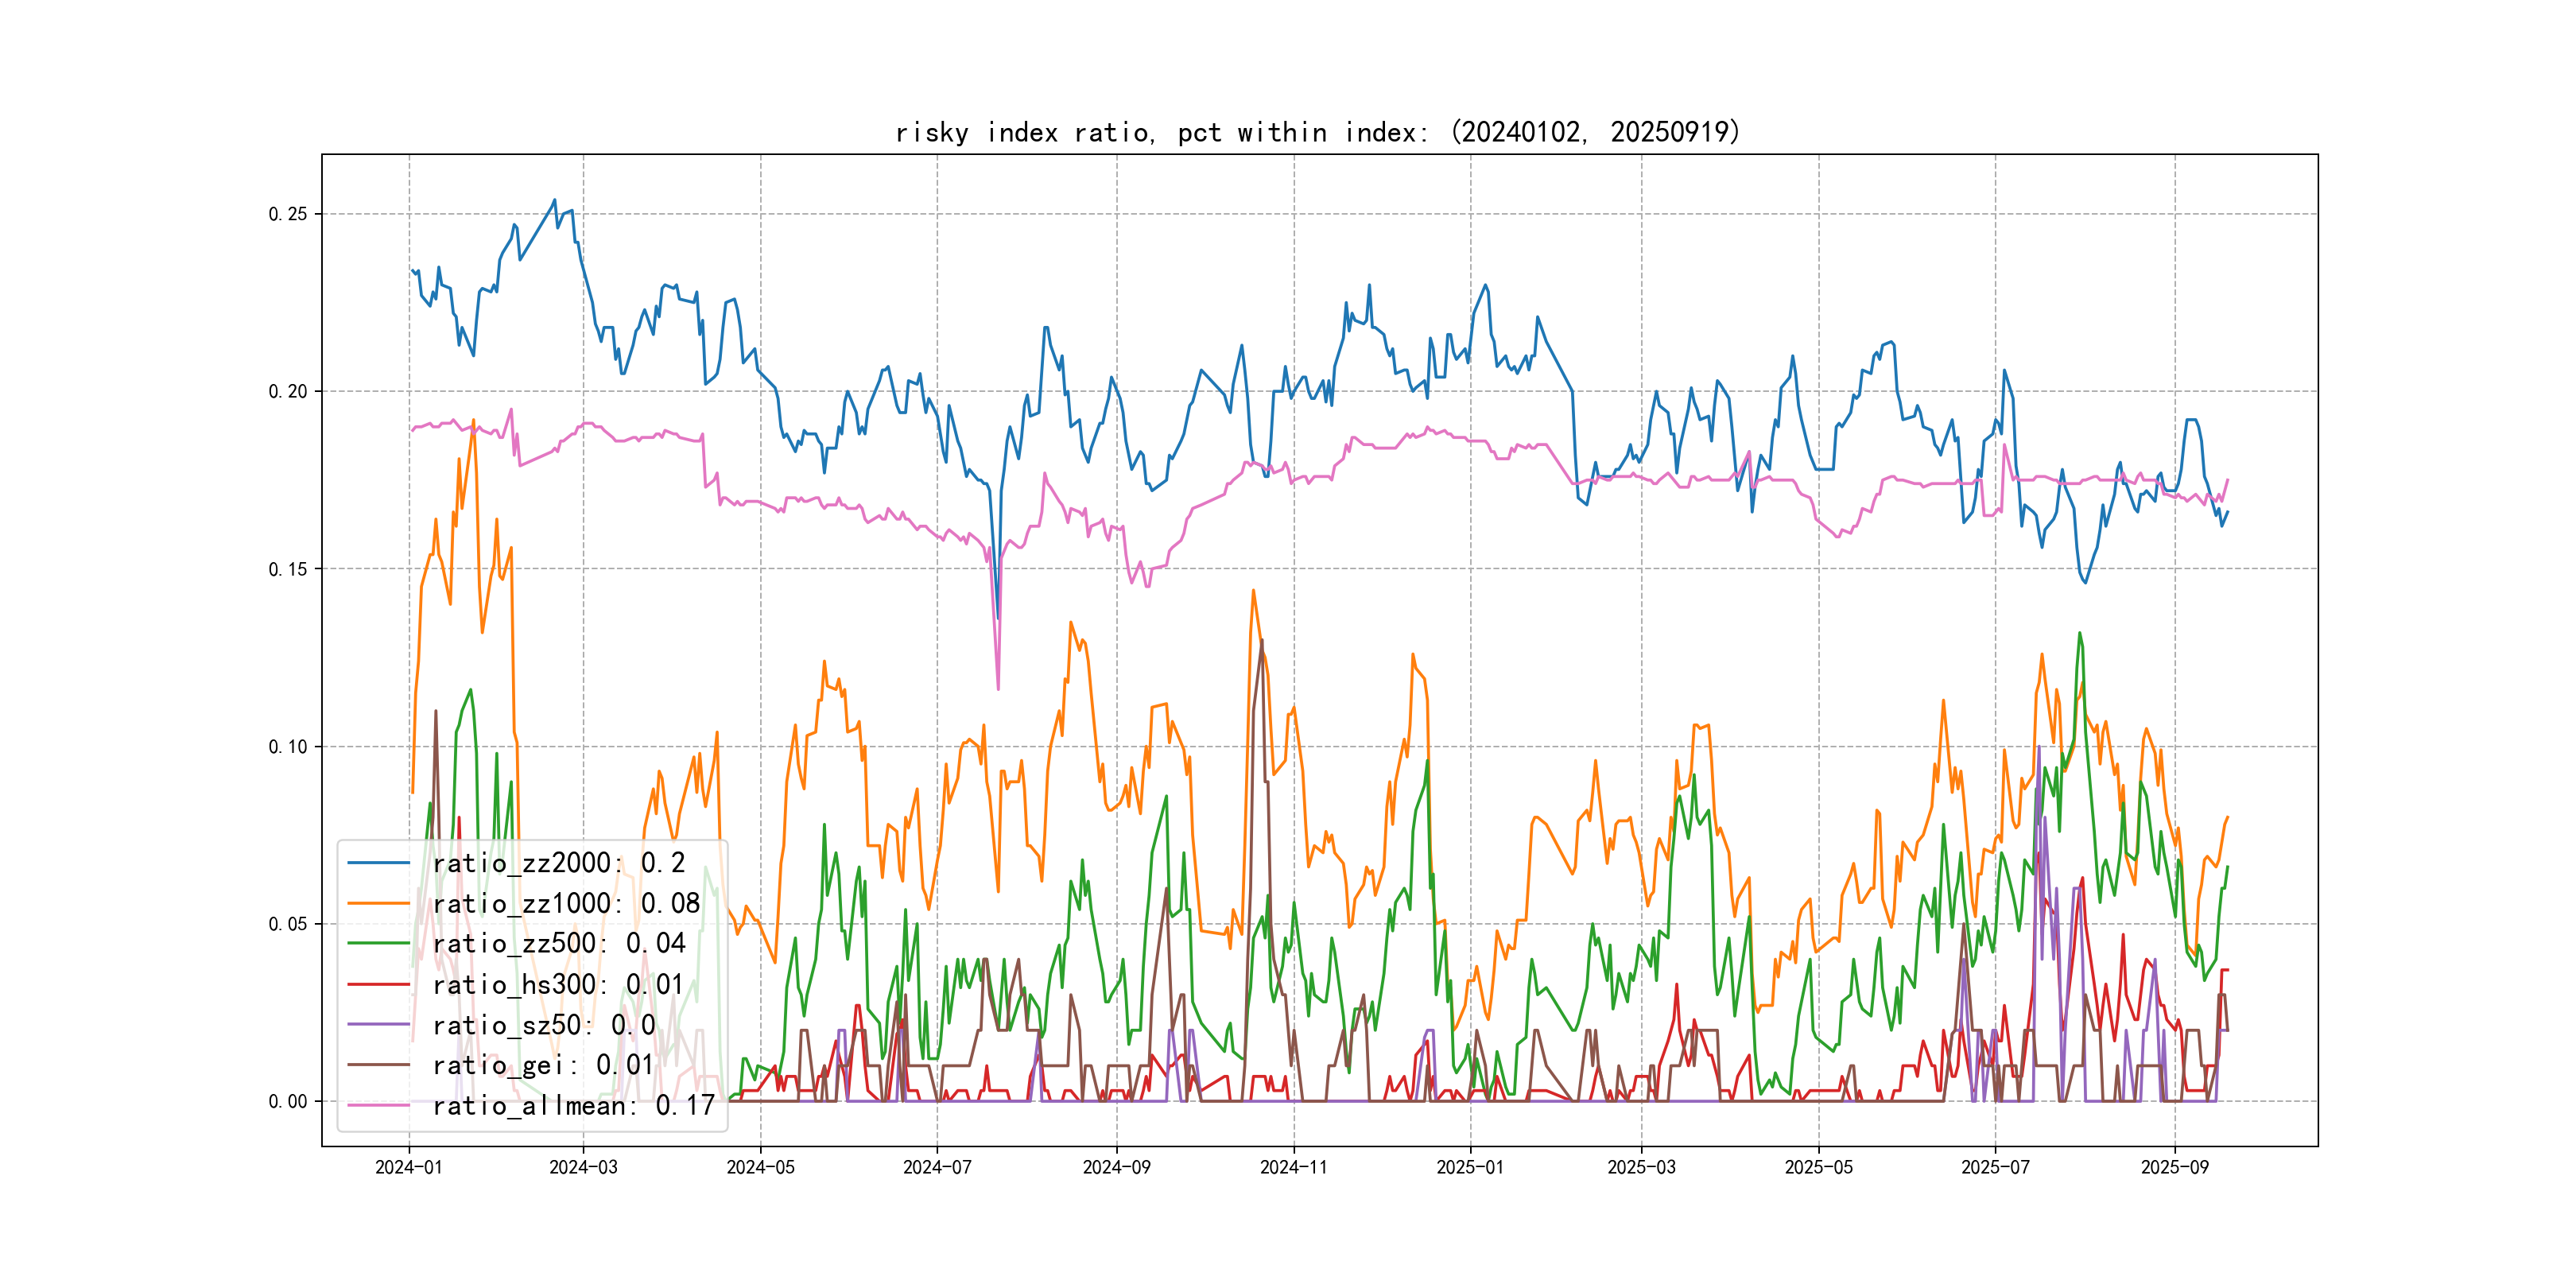Viewport: 2576px width, 1288px height.
Task: Click the purple line swatch in legend
Action: click(378, 1025)
